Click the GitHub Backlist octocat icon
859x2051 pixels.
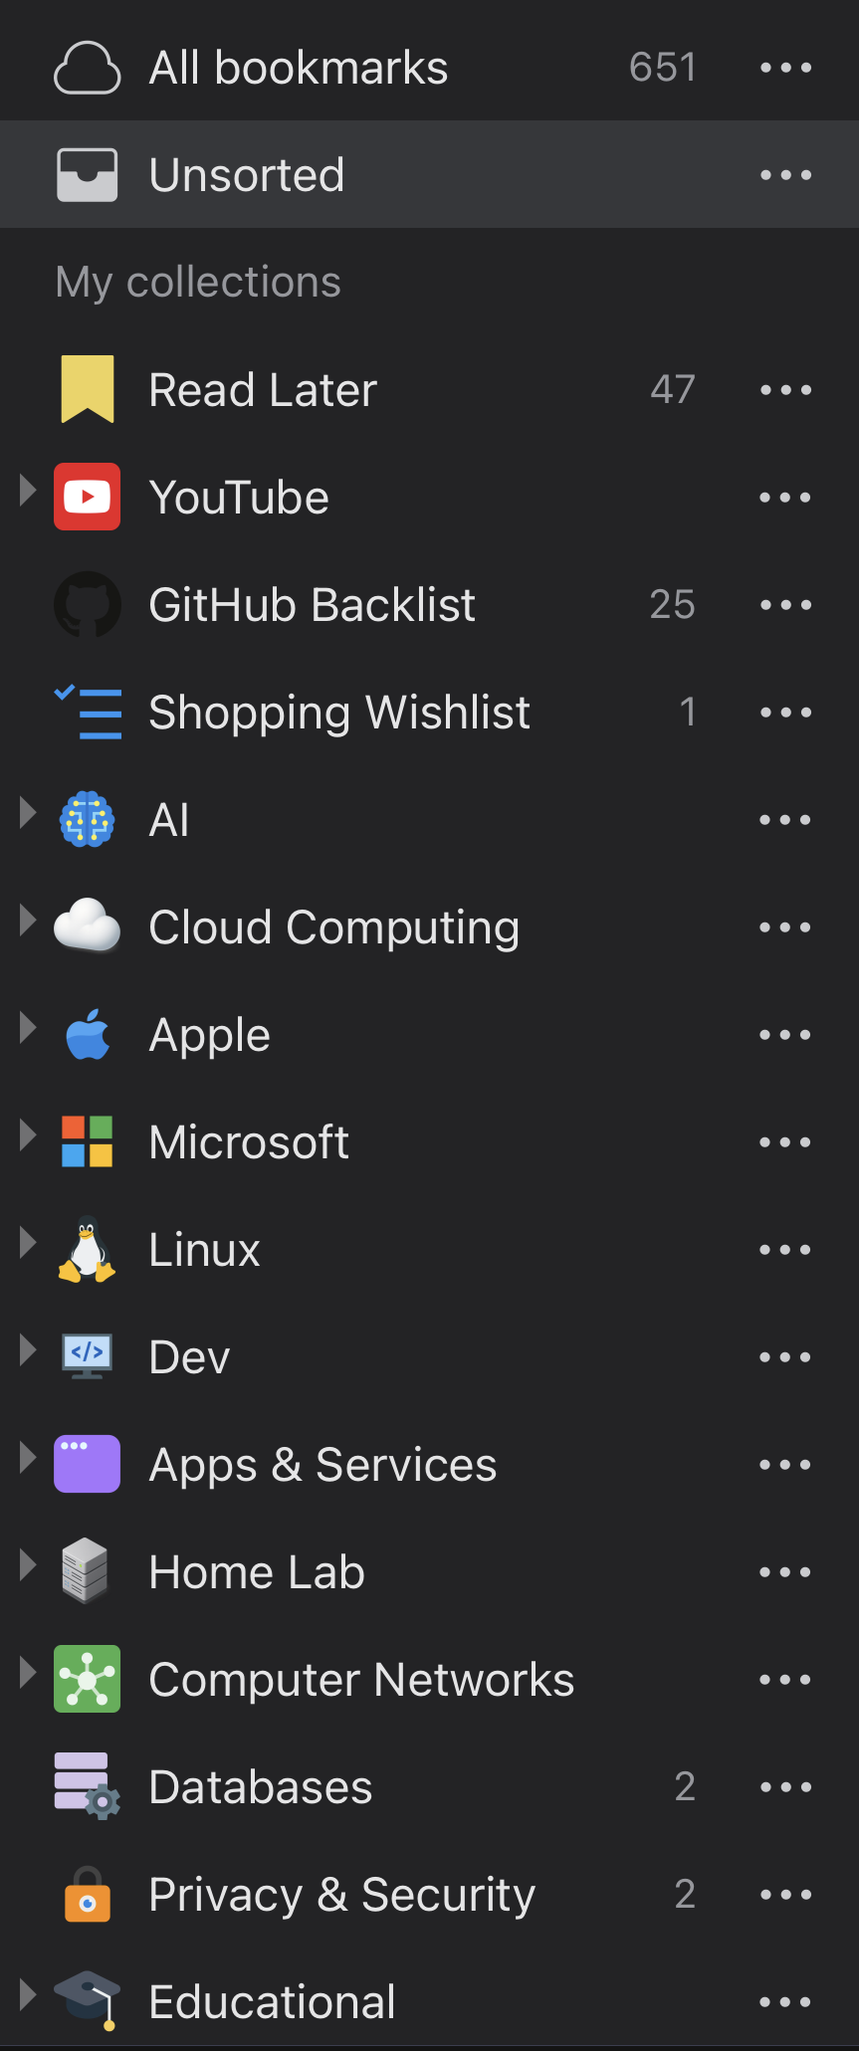pyautogui.click(x=88, y=605)
